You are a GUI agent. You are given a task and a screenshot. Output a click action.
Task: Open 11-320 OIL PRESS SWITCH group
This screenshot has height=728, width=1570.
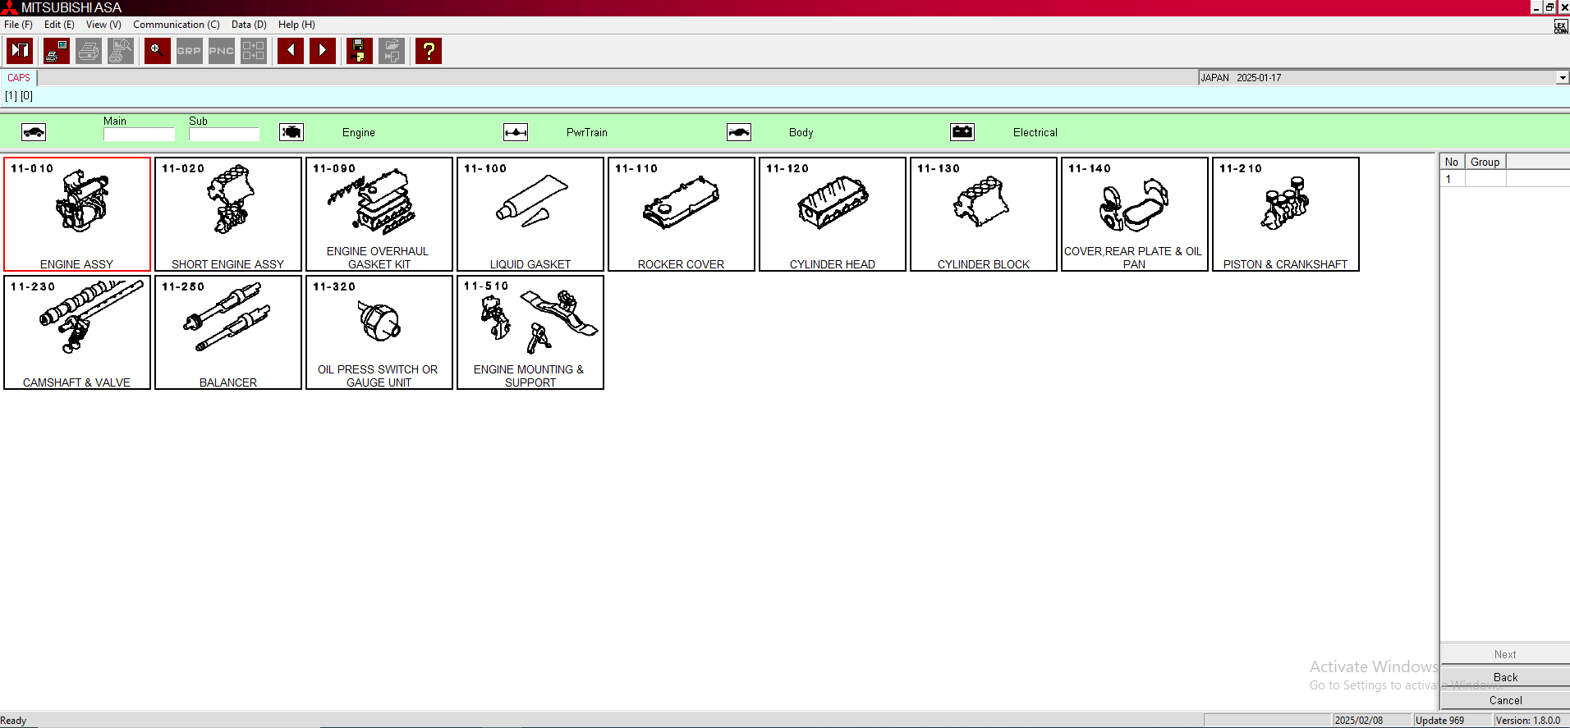(379, 332)
